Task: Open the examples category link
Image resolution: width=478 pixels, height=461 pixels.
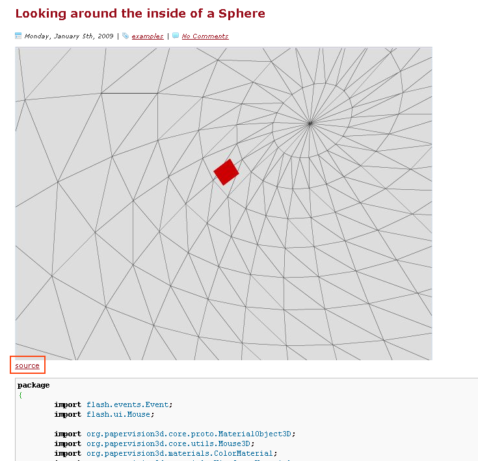Action: (148, 36)
